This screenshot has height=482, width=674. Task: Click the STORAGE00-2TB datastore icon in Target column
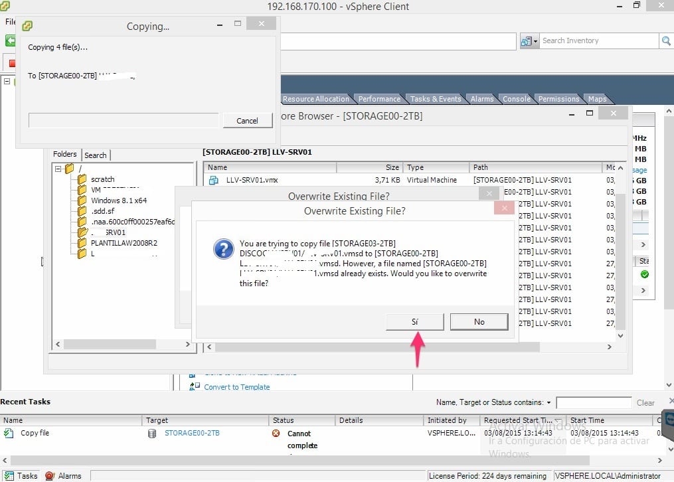[153, 433]
